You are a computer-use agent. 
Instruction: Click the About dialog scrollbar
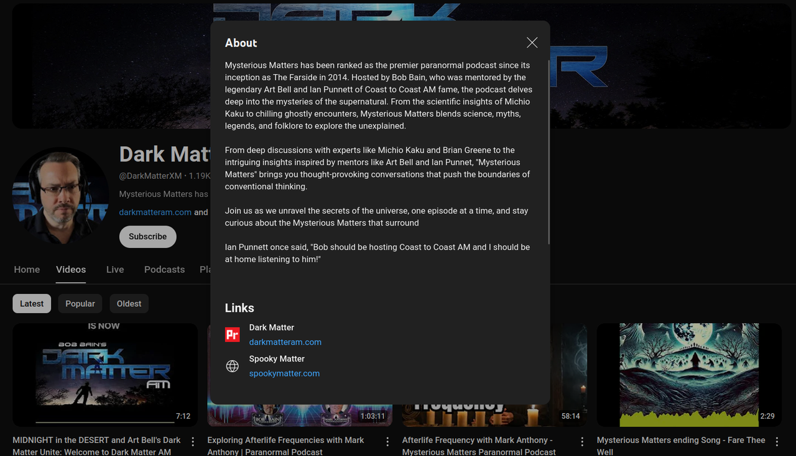tap(548, 152)
